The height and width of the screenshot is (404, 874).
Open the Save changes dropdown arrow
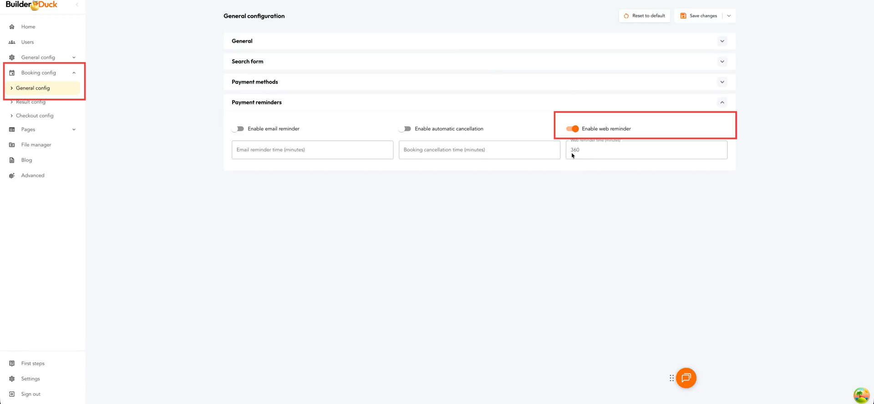(729, 16)
